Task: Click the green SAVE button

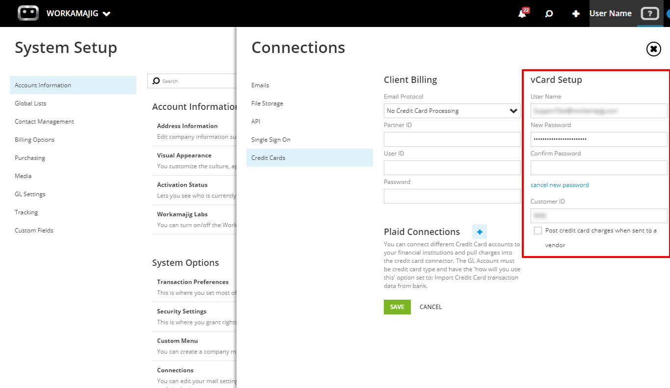Action: click(x=397, y=307)
